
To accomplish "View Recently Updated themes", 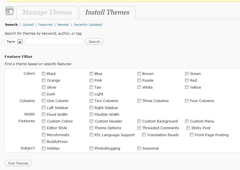I will (x=88, y=25).
